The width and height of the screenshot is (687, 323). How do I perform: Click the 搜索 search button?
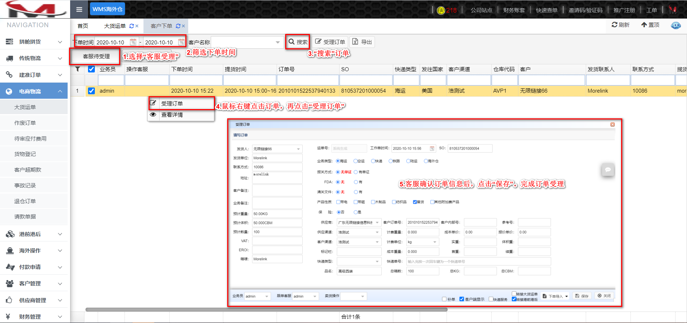(298, 42)
